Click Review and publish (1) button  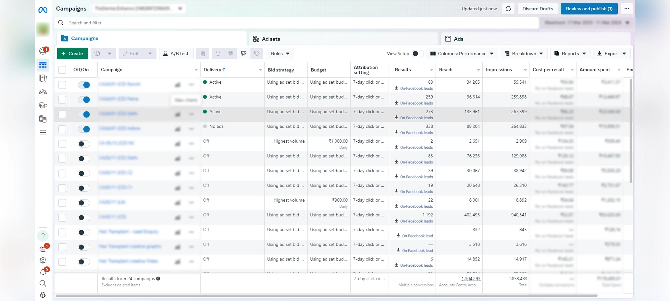pyautogui.click(x=589, y=9)
